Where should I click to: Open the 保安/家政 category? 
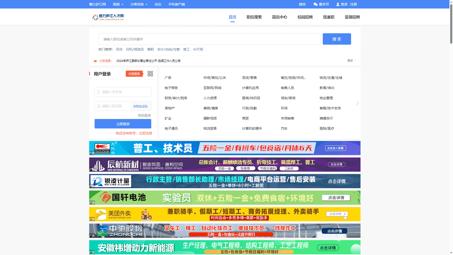point(288,98)
